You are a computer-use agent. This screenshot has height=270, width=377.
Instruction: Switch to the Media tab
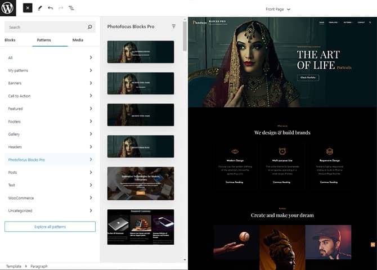tap(78, 40)
